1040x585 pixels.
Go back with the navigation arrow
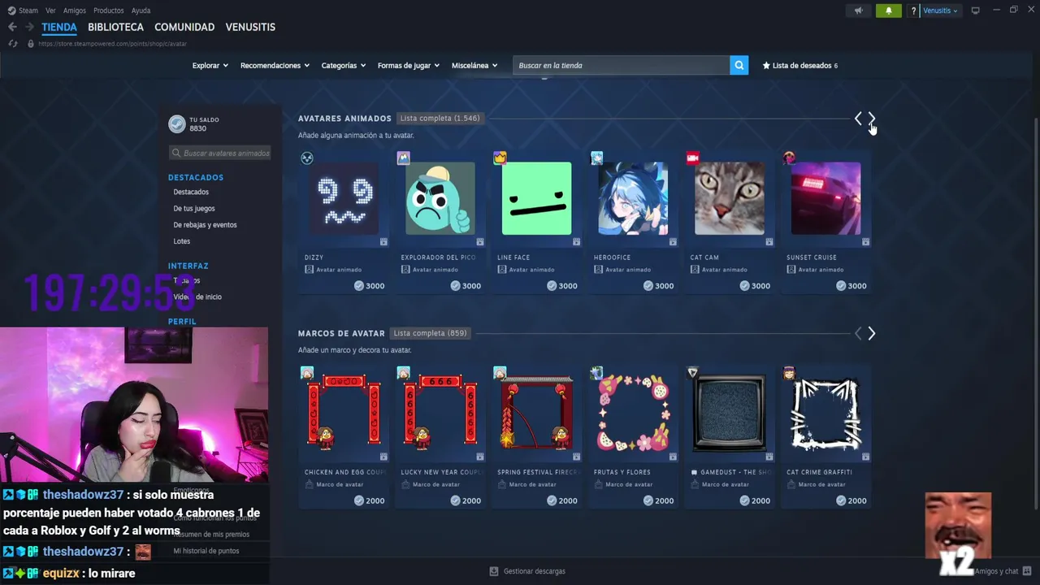pos(12,27)
